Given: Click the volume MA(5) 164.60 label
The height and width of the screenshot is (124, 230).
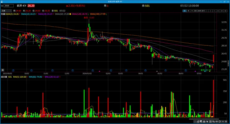Looking at the screenshot, I should (x=20, y=77).
